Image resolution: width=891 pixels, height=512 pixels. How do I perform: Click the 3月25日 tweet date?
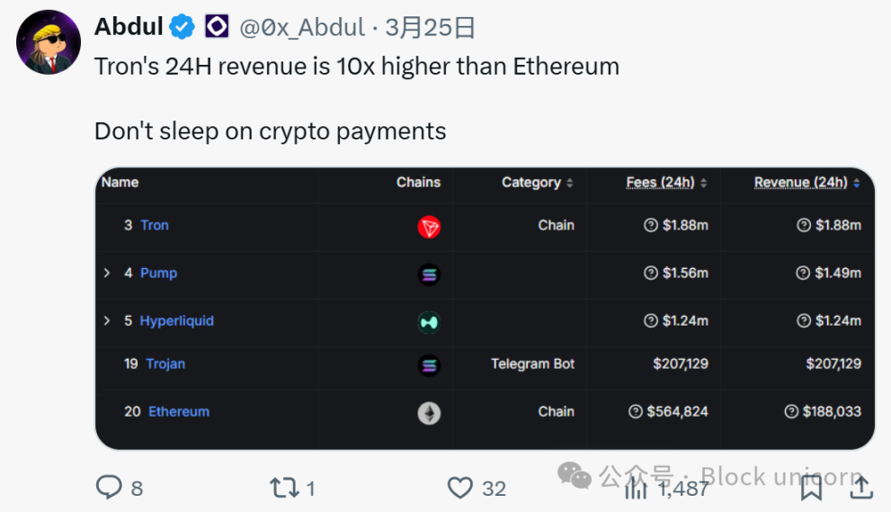430,28
